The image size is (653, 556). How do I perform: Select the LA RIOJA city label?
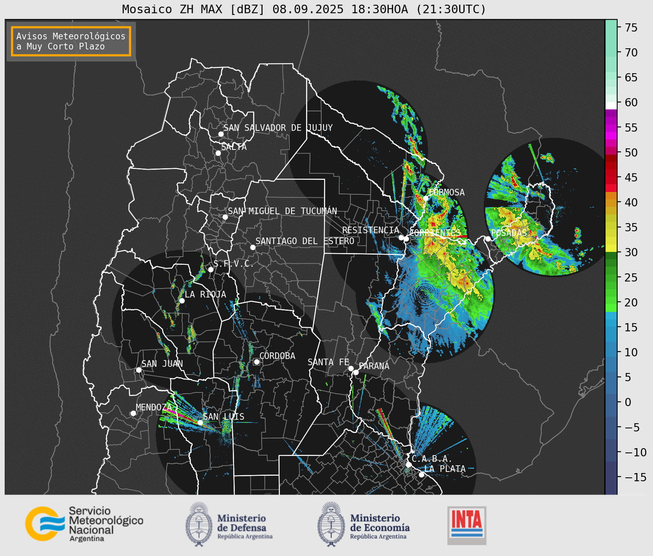(x=205, y=294)
